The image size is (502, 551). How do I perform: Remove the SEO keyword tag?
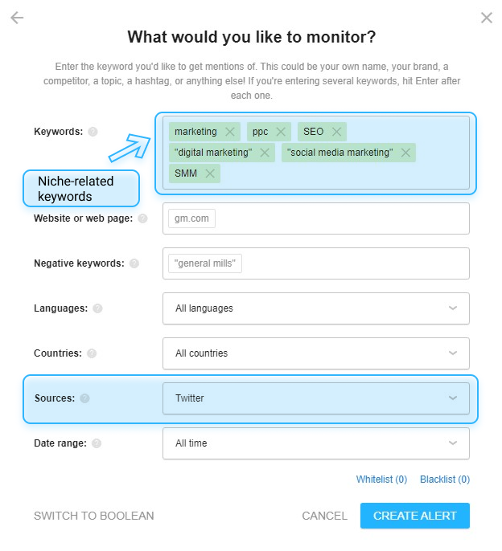point(336,132)
